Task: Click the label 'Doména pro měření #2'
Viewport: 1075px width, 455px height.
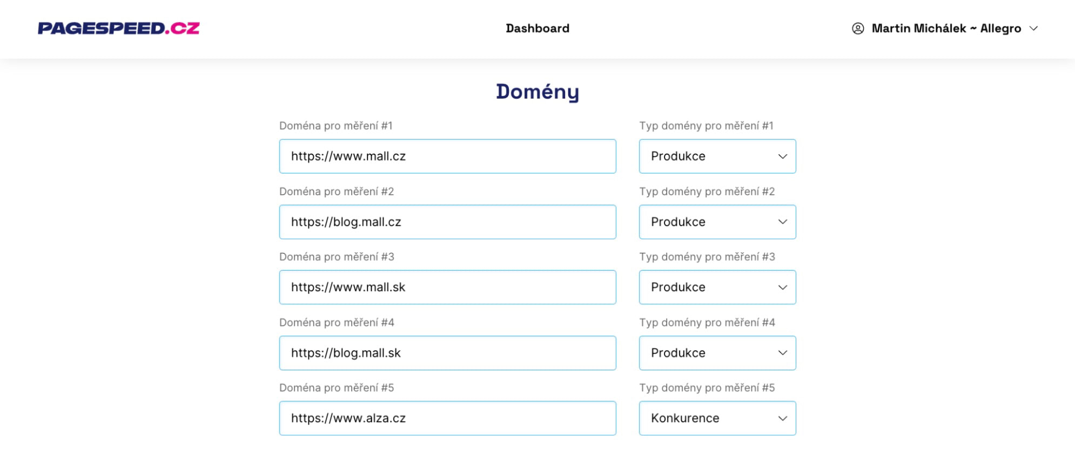Action: (337, 191)
